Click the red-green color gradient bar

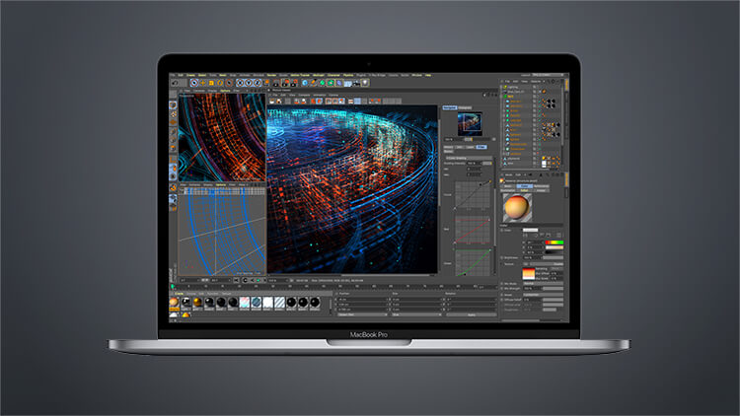(555, 243)
